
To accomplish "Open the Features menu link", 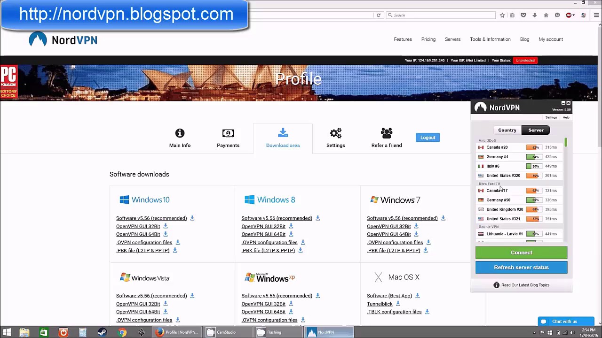I will click(403, 39).
